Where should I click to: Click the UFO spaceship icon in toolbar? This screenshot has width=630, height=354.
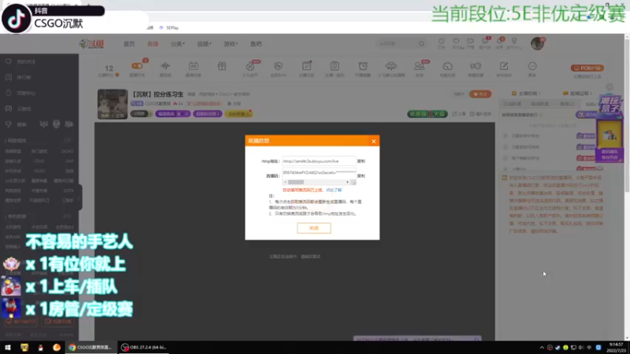coord(391,66)
